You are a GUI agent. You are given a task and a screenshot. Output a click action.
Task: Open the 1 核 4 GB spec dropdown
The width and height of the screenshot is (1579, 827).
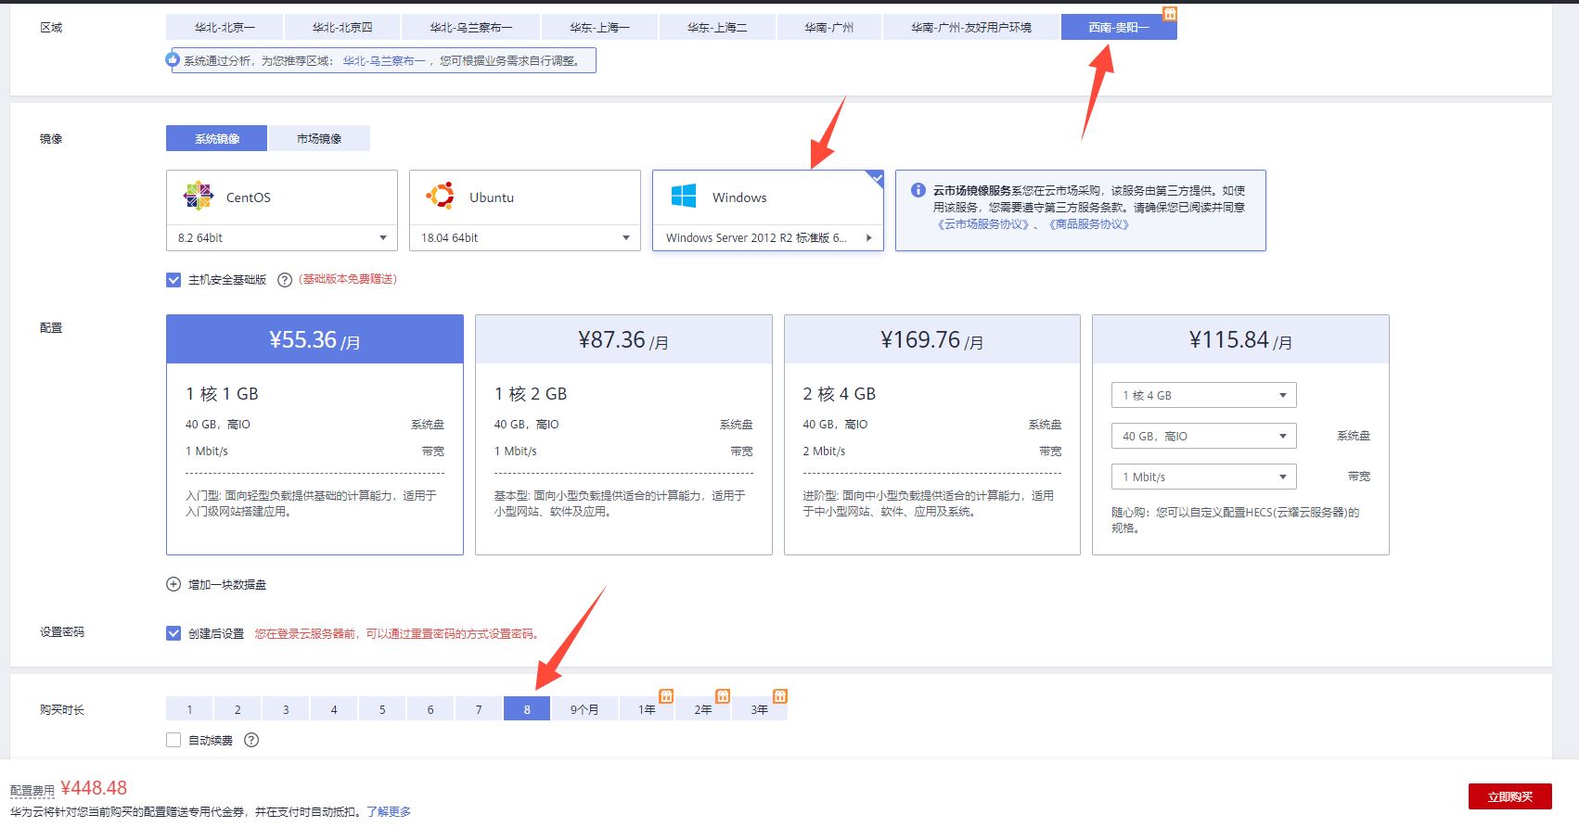point(1203,395)
